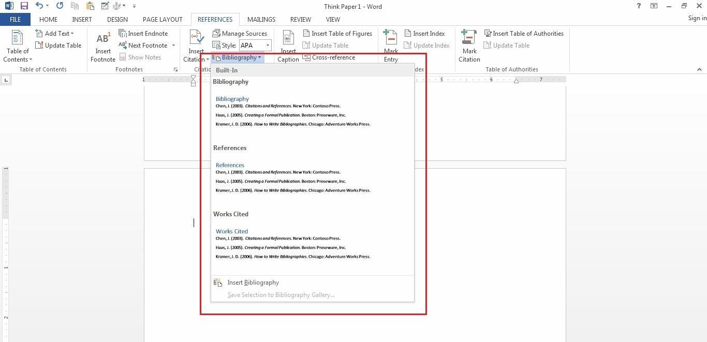Choose Insert Bibliography menu entry
Screen dimensions: 707x342
pyautogui.click(x=313, y=282)
